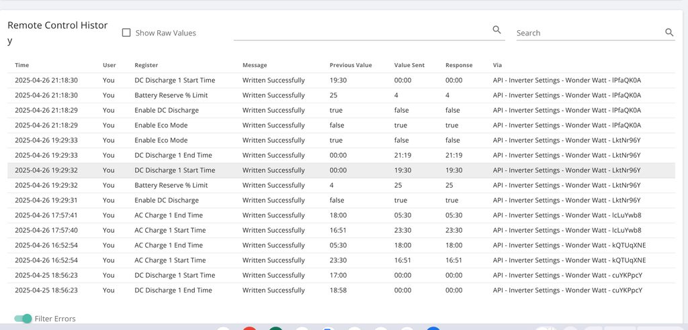Select the Battery Reserve % Limit row sent 25
688x330 pixels.
pos(171,185)
